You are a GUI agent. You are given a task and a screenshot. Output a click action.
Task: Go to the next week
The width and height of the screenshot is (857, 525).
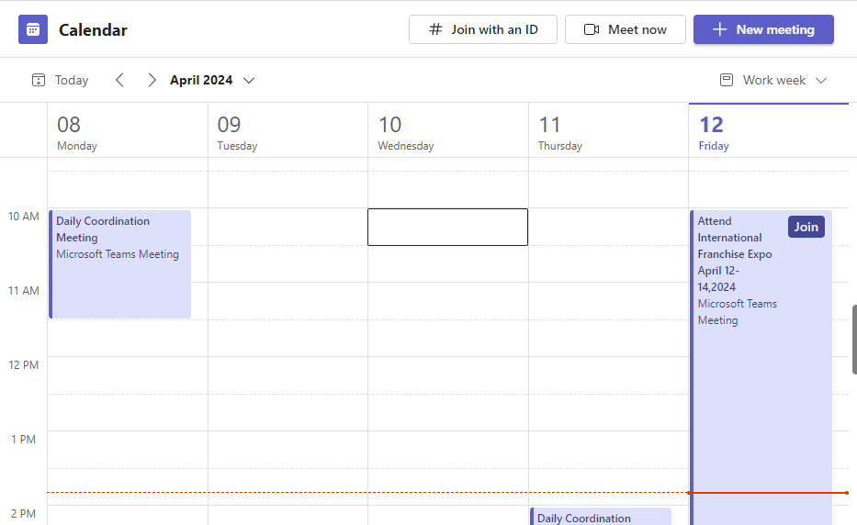pyautogui.click(x=152, y=80)
